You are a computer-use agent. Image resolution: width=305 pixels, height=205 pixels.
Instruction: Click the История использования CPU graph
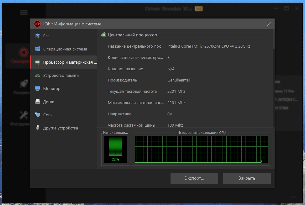click(201, 149)
